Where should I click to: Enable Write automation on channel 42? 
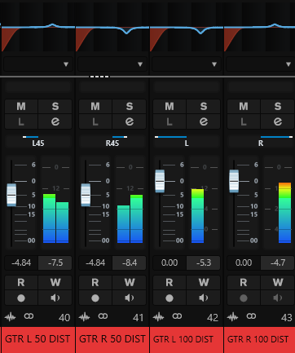(204, 283)
